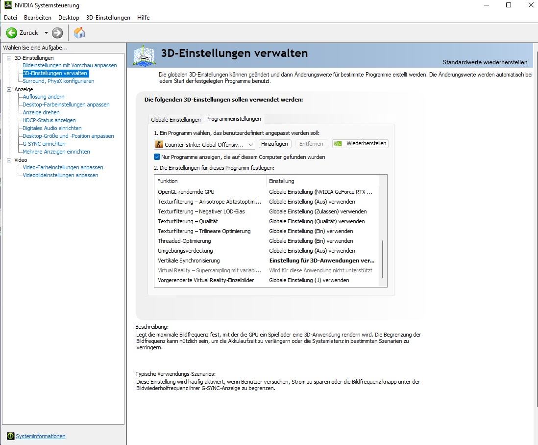Open G-SYNC einrichten

click(44, 144)
